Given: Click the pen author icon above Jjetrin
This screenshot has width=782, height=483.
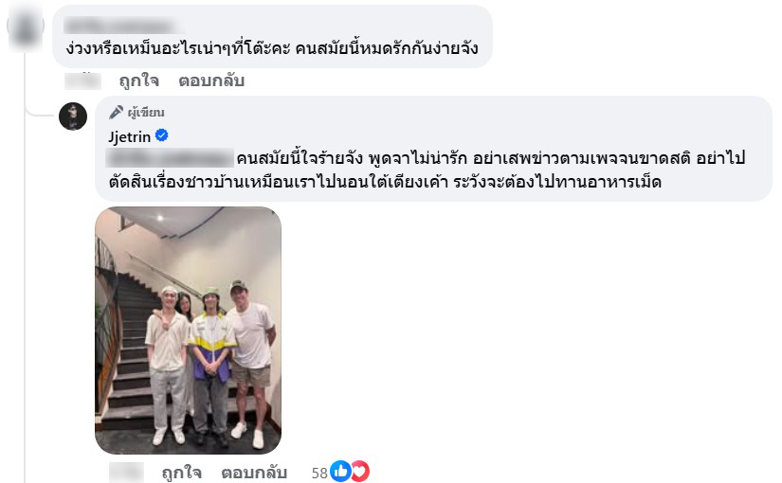Looking at the screenshot, I should click(x=116, y=112).
